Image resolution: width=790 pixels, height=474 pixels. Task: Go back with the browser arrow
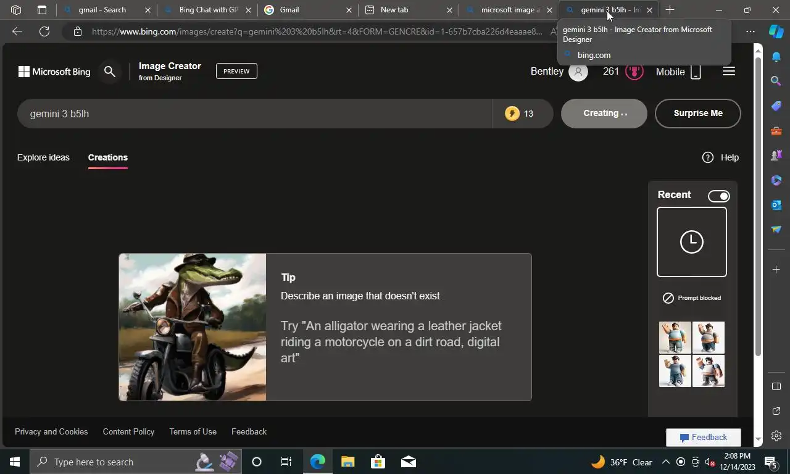click(17, 31)
